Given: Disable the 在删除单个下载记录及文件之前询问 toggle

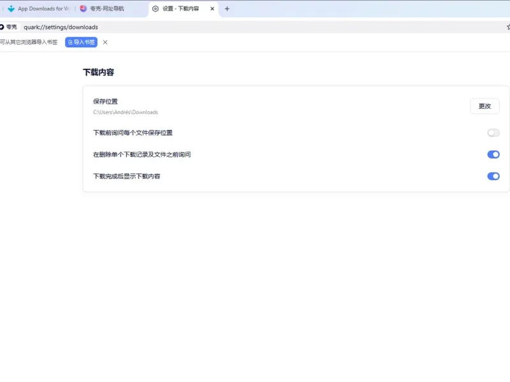Looking at the screenshot, I should (x=493, y=155).
